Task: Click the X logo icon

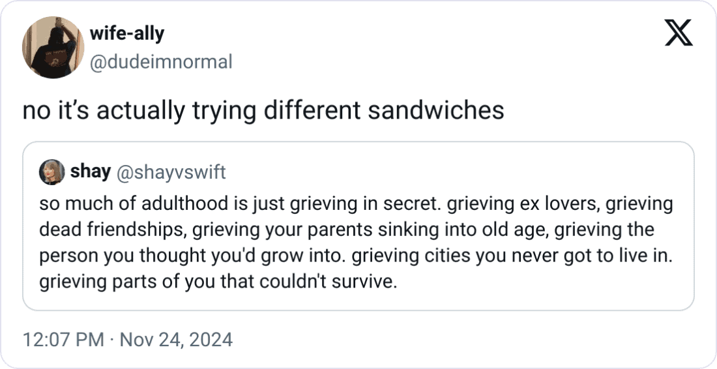Action: tap(679, 33)
